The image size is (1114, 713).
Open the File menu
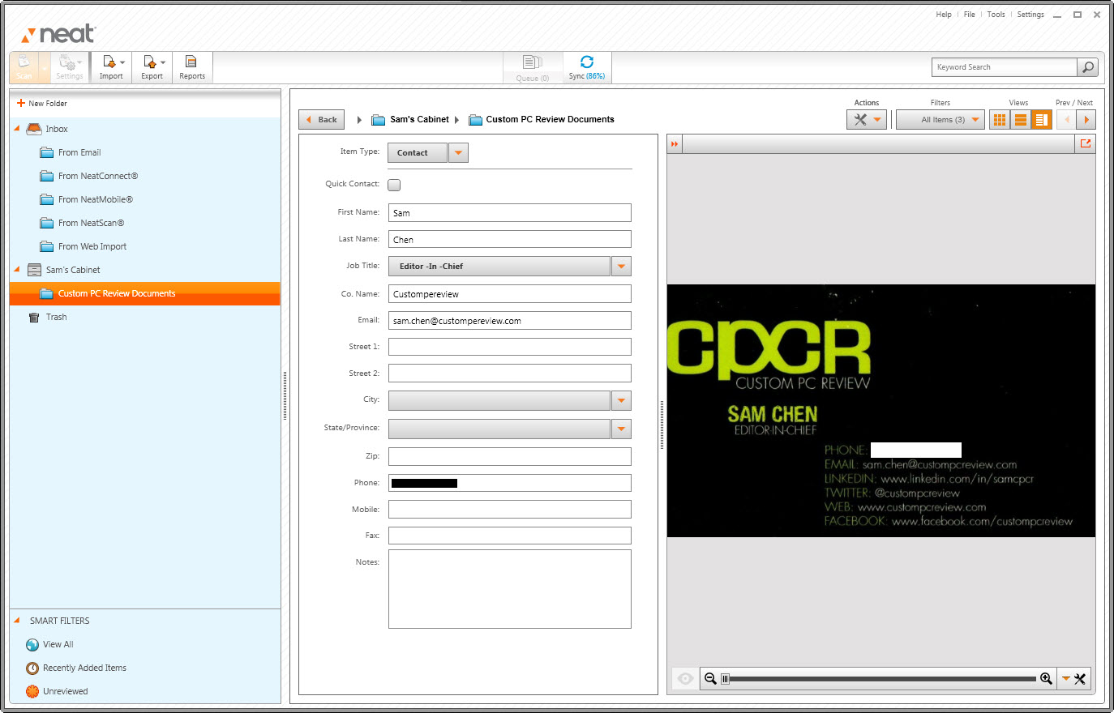pyautogui.click(x=969, y=15)
